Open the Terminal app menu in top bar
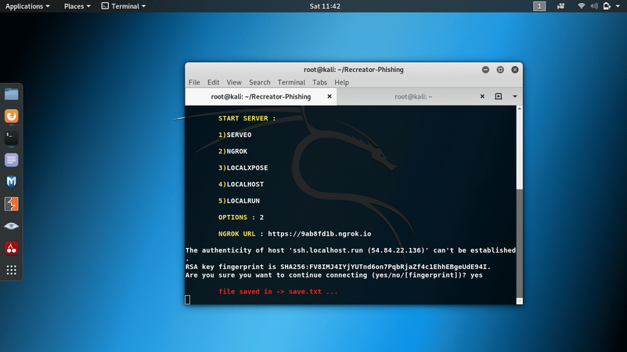The height and width of the screenshot is (352, 627). coord(124,6)
